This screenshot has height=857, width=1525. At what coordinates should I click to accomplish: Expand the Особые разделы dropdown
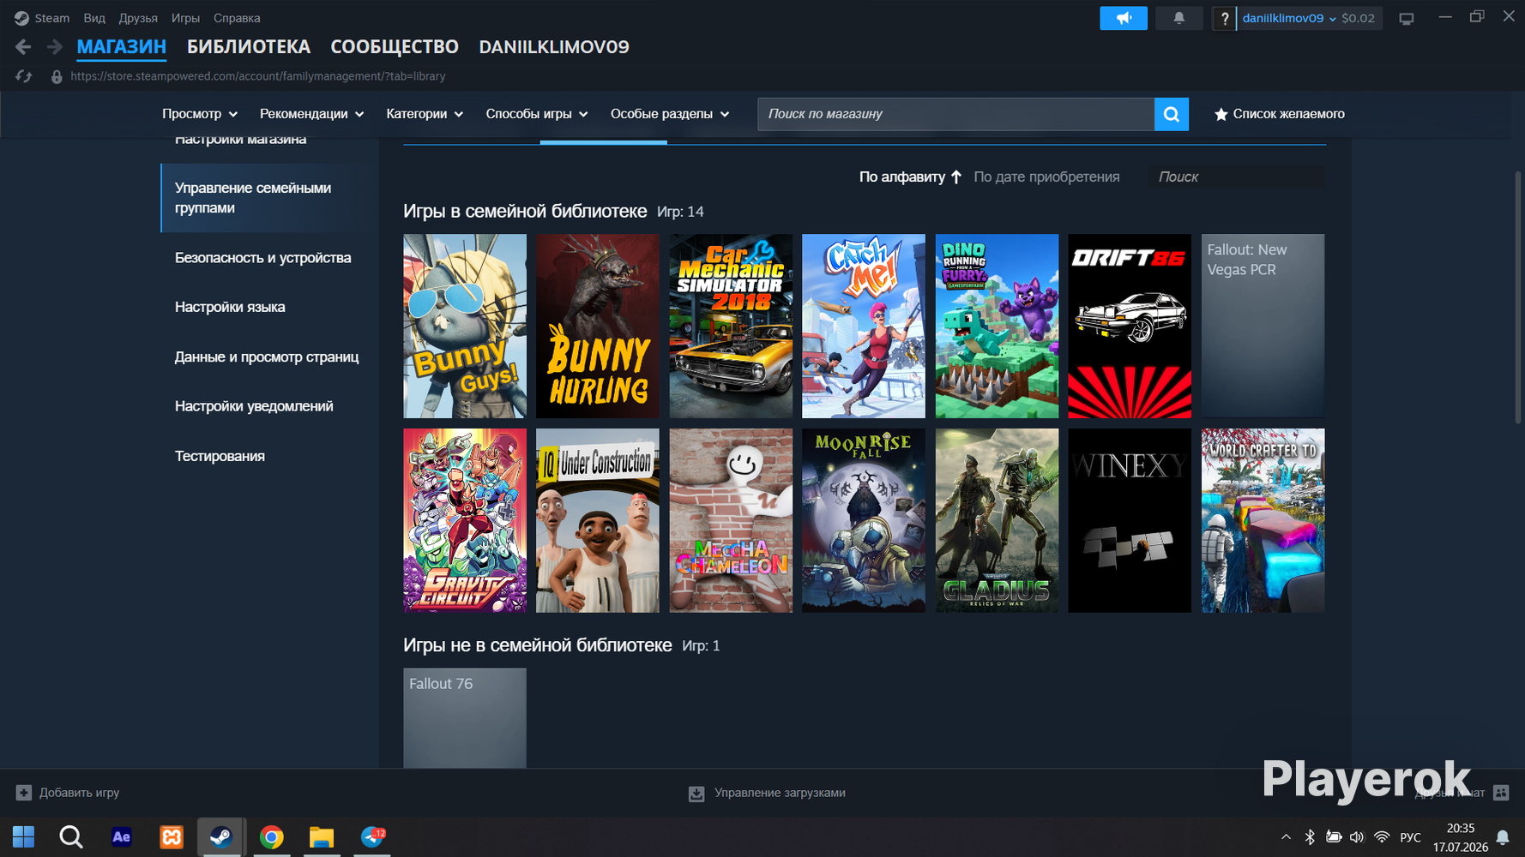point(670,114)
